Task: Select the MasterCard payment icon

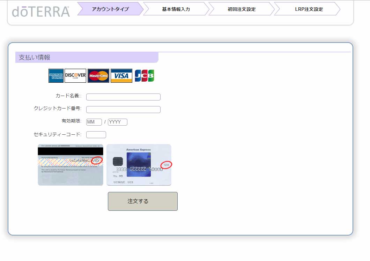Action: click(x=99, y=75)
